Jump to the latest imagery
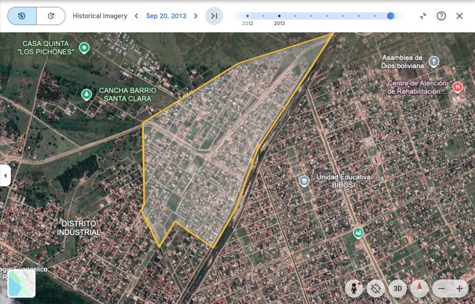This screenshot has width=475, height=304. point(214,16)
